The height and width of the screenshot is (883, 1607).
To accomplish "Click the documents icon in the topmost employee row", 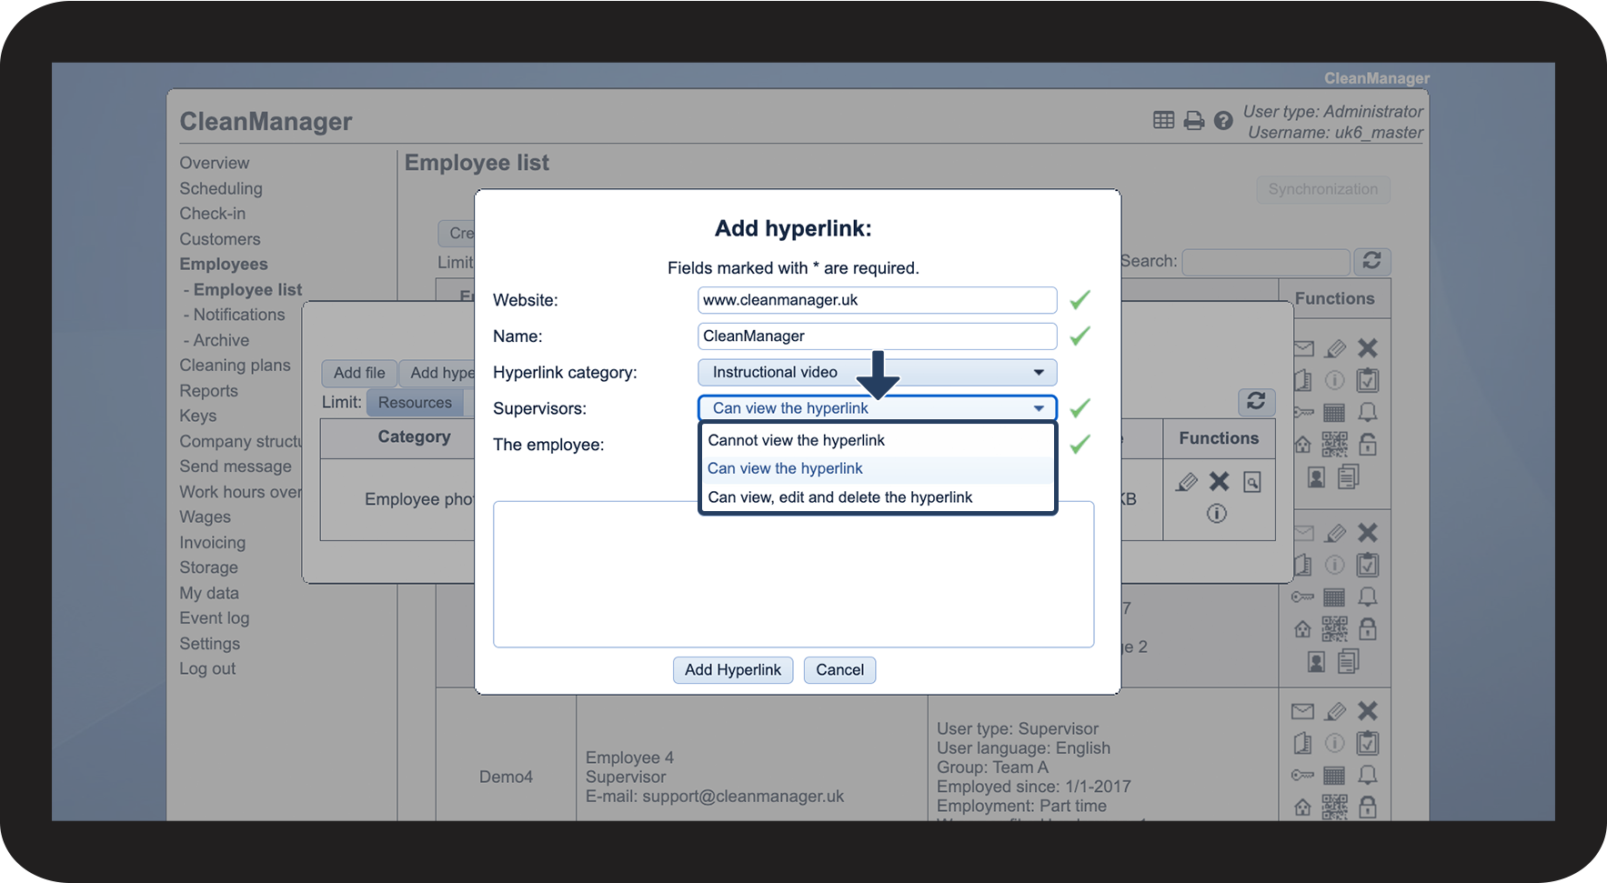I will tap(1348, 477).
